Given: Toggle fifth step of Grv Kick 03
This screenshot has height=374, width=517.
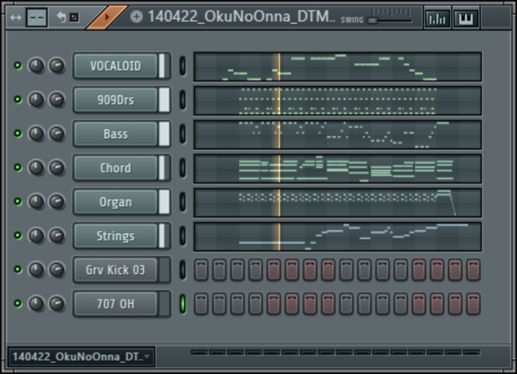Looking at the screenshot, I should (x=273, y=270).
